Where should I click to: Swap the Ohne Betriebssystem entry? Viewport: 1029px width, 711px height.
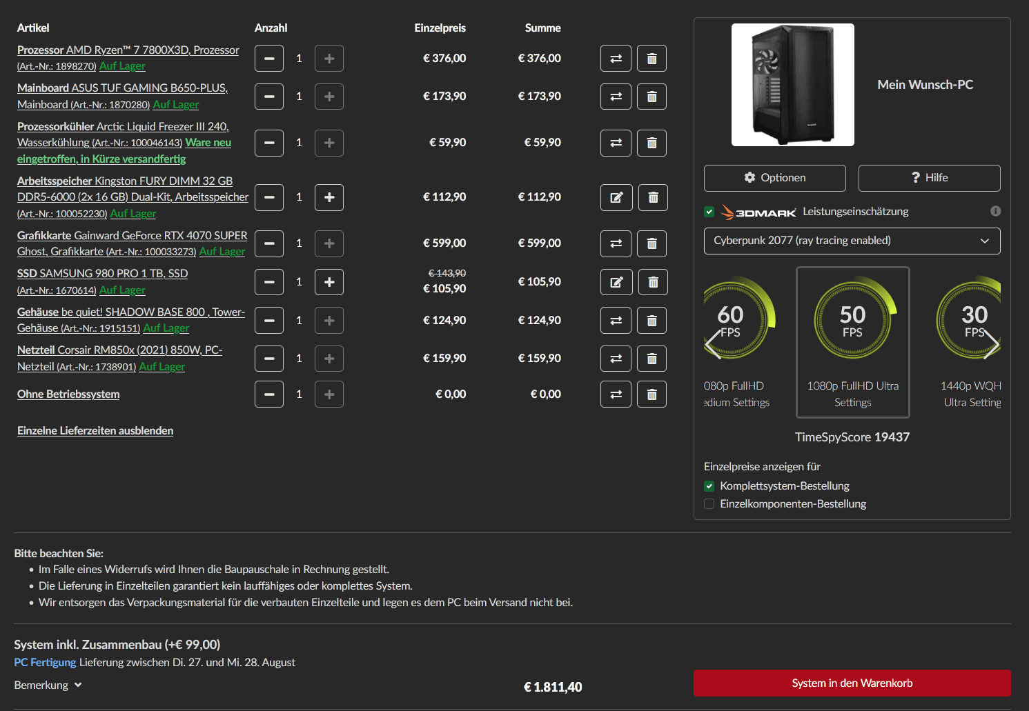pyautogui.click(x=616, y=394)
